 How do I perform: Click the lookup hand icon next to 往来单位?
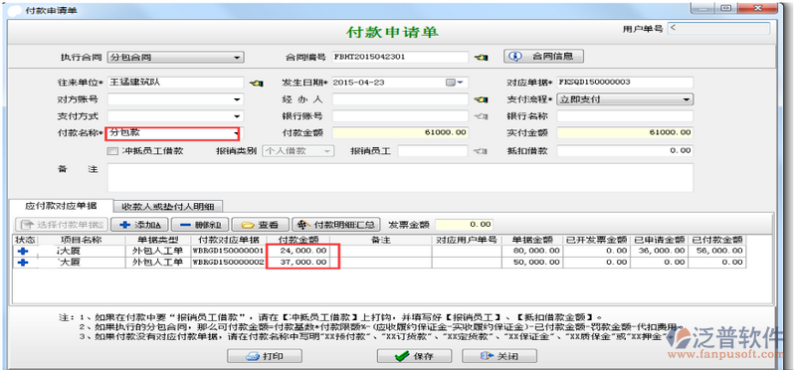point(257,83)
